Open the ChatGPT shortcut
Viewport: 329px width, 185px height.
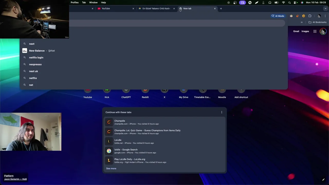tap(126, 94)
